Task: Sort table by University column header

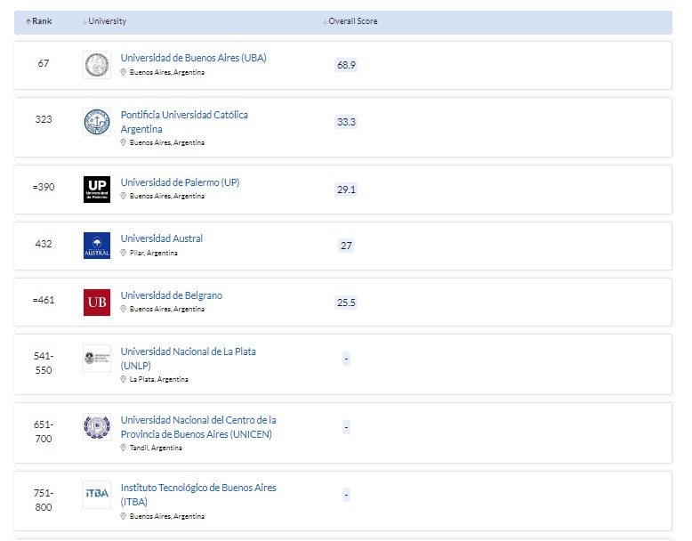Action: pyautogui.click(x=104, y=21)
